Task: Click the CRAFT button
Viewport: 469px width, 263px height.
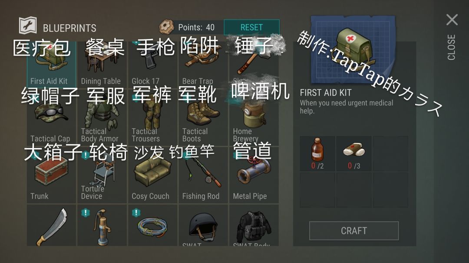Action: (354, 231)
